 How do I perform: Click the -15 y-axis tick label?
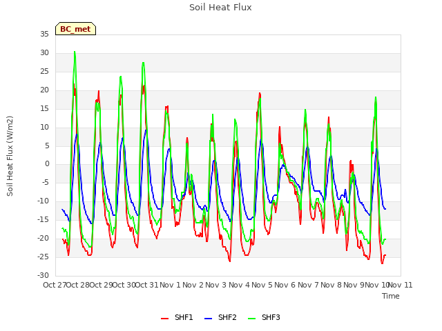click(x=43, y=219)
